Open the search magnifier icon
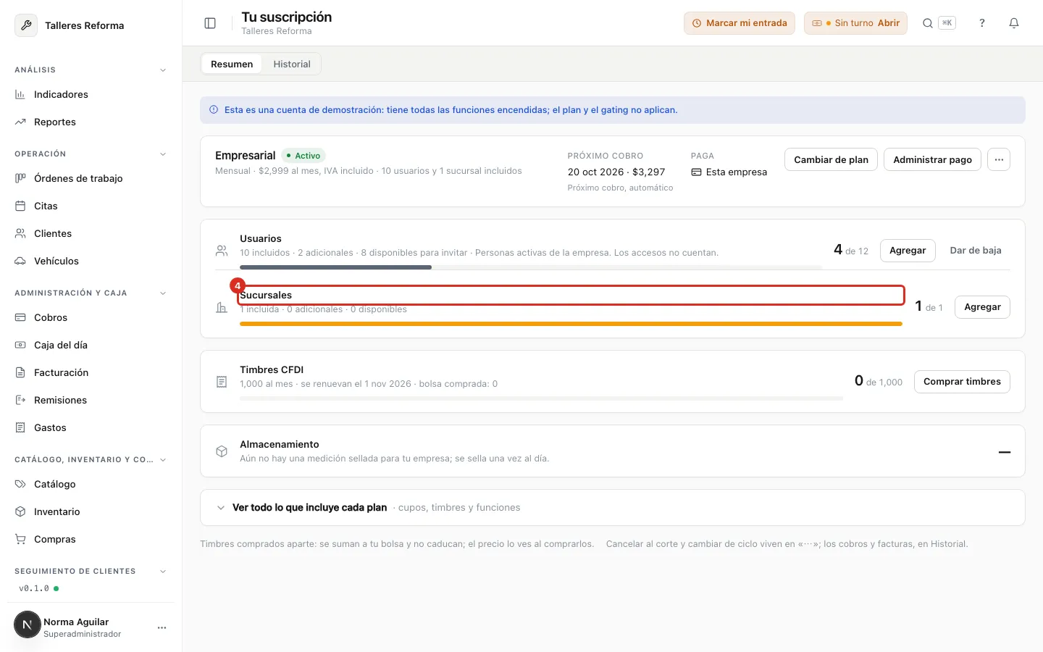Image resolution: width=1043 pixels, height=652 pixels. (x=928, y=23)
